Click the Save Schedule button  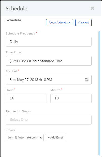click(59, 23)
